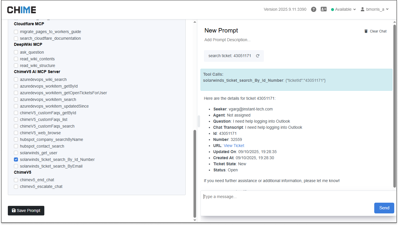Enable chimeV5_customFaqs_getById checkbox

coord(16,113)
